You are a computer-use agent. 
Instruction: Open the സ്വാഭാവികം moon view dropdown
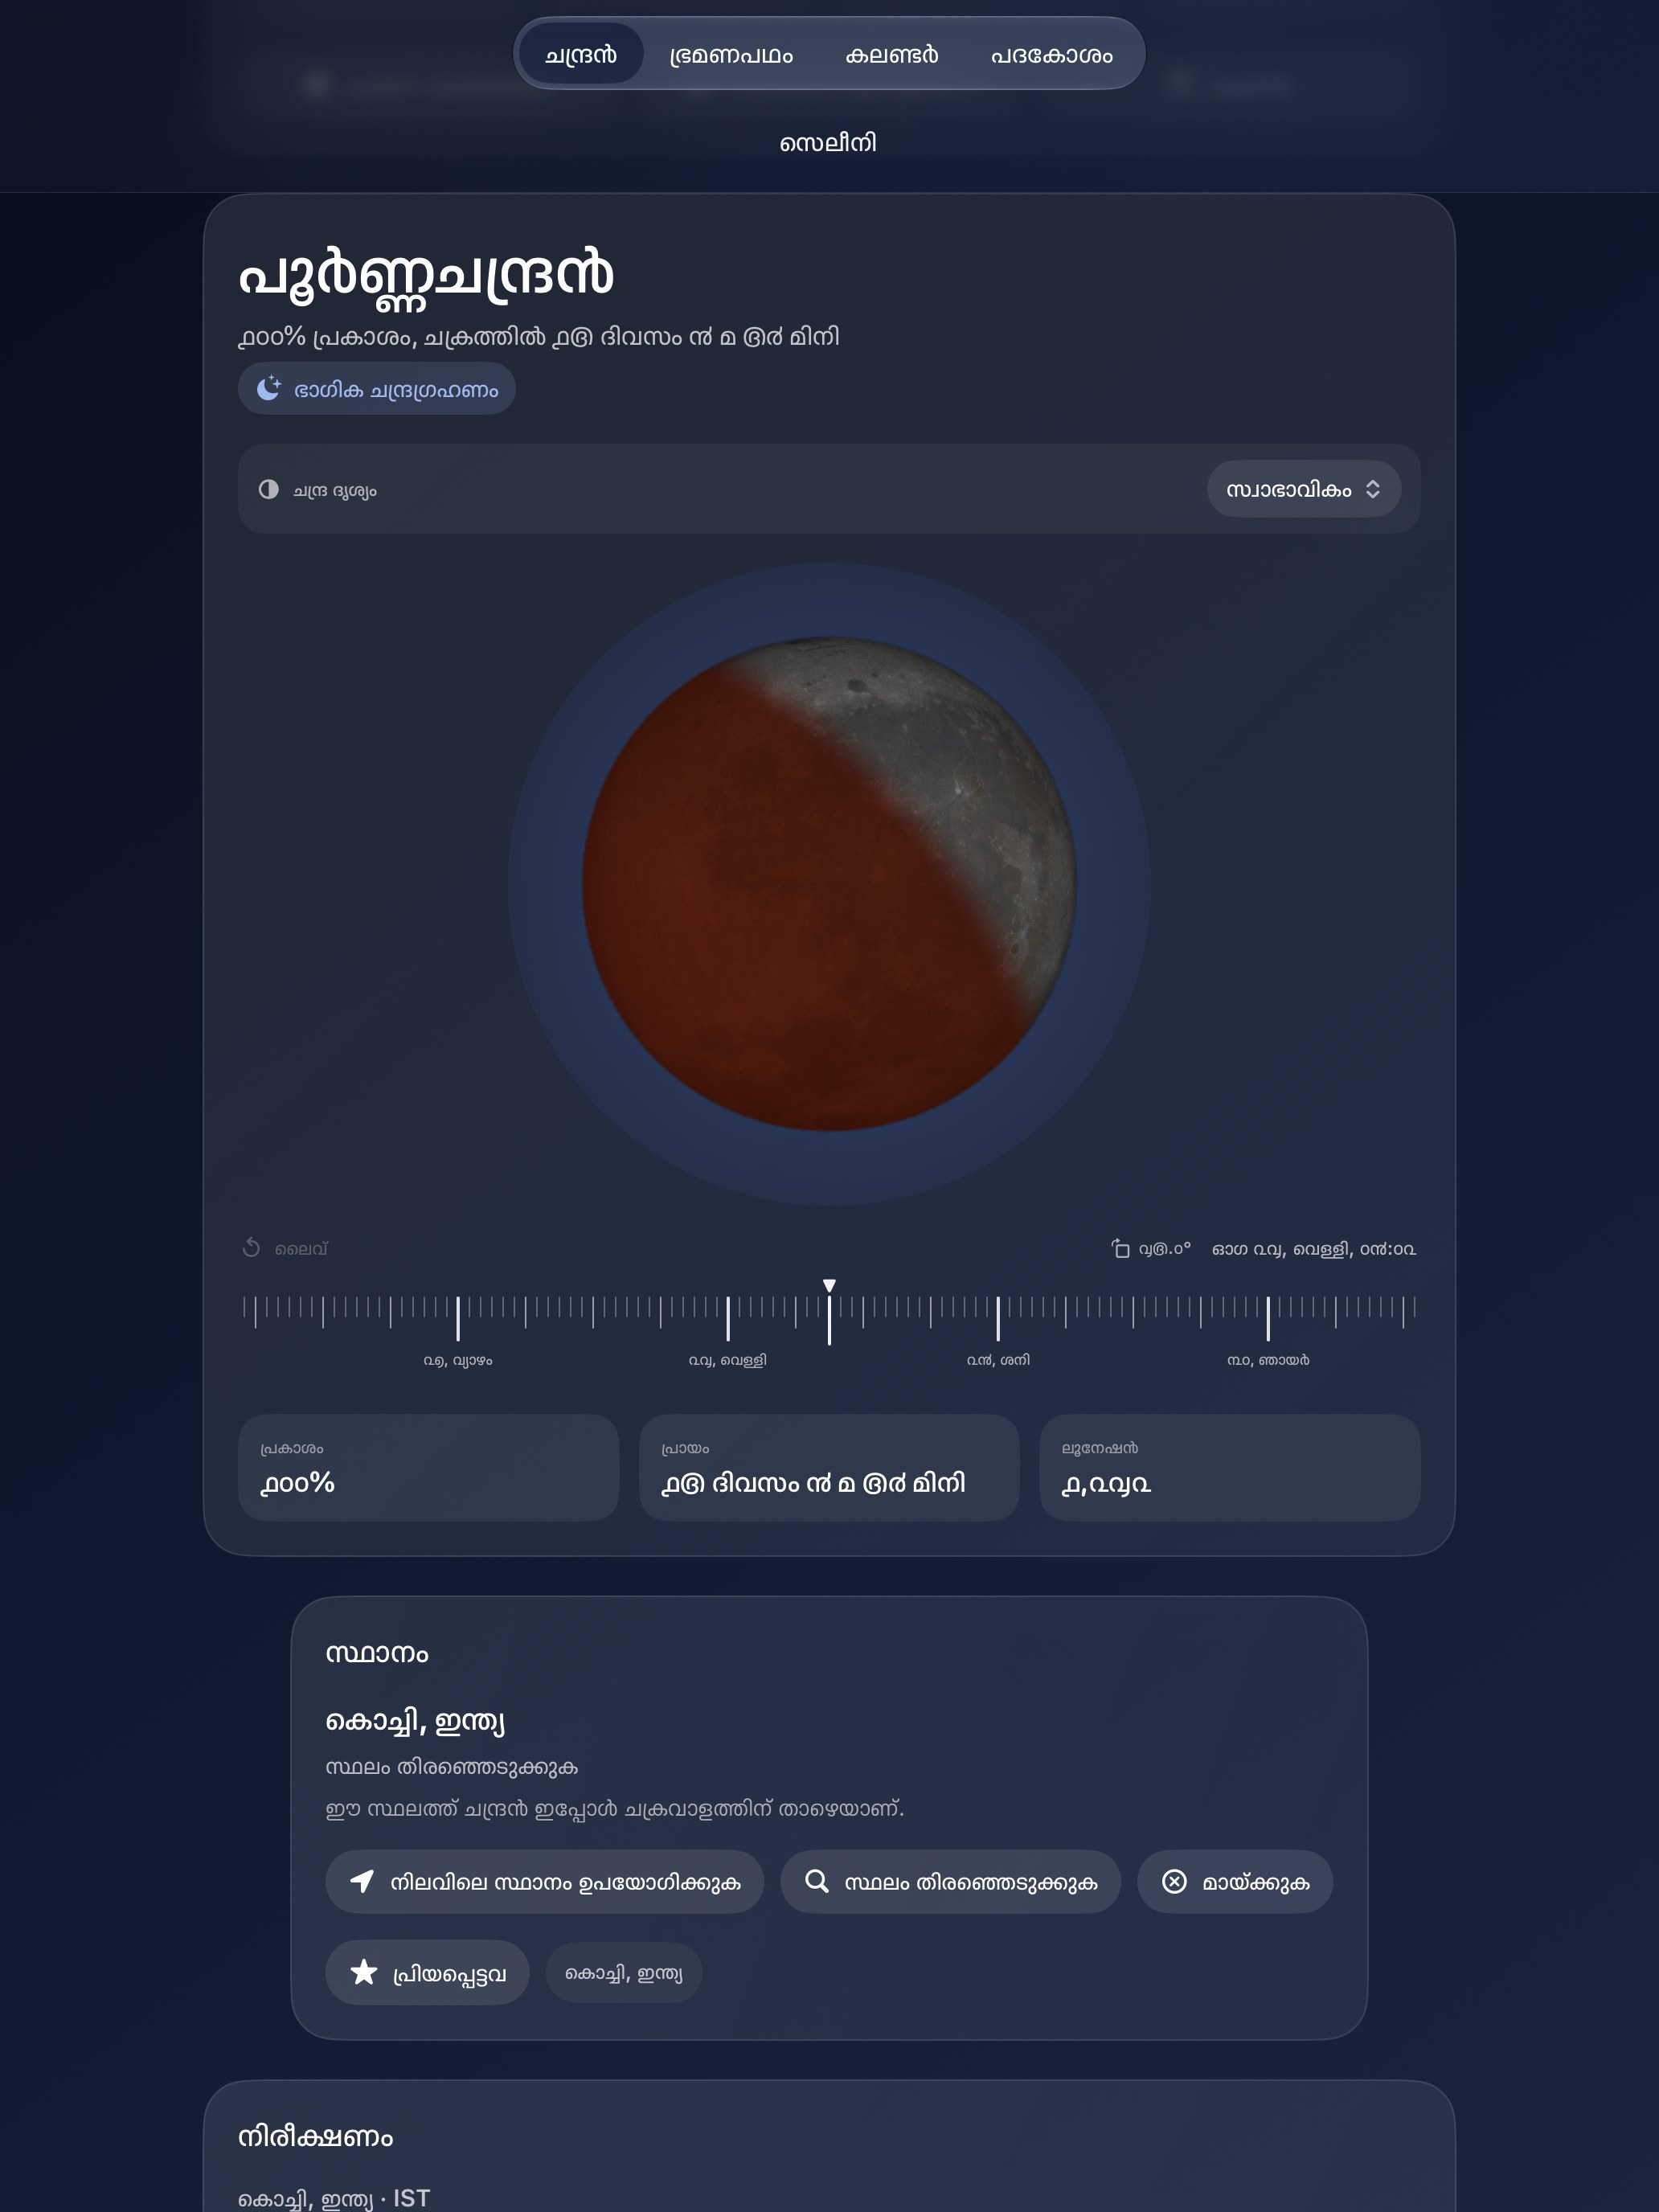(x=1303, y=489)
